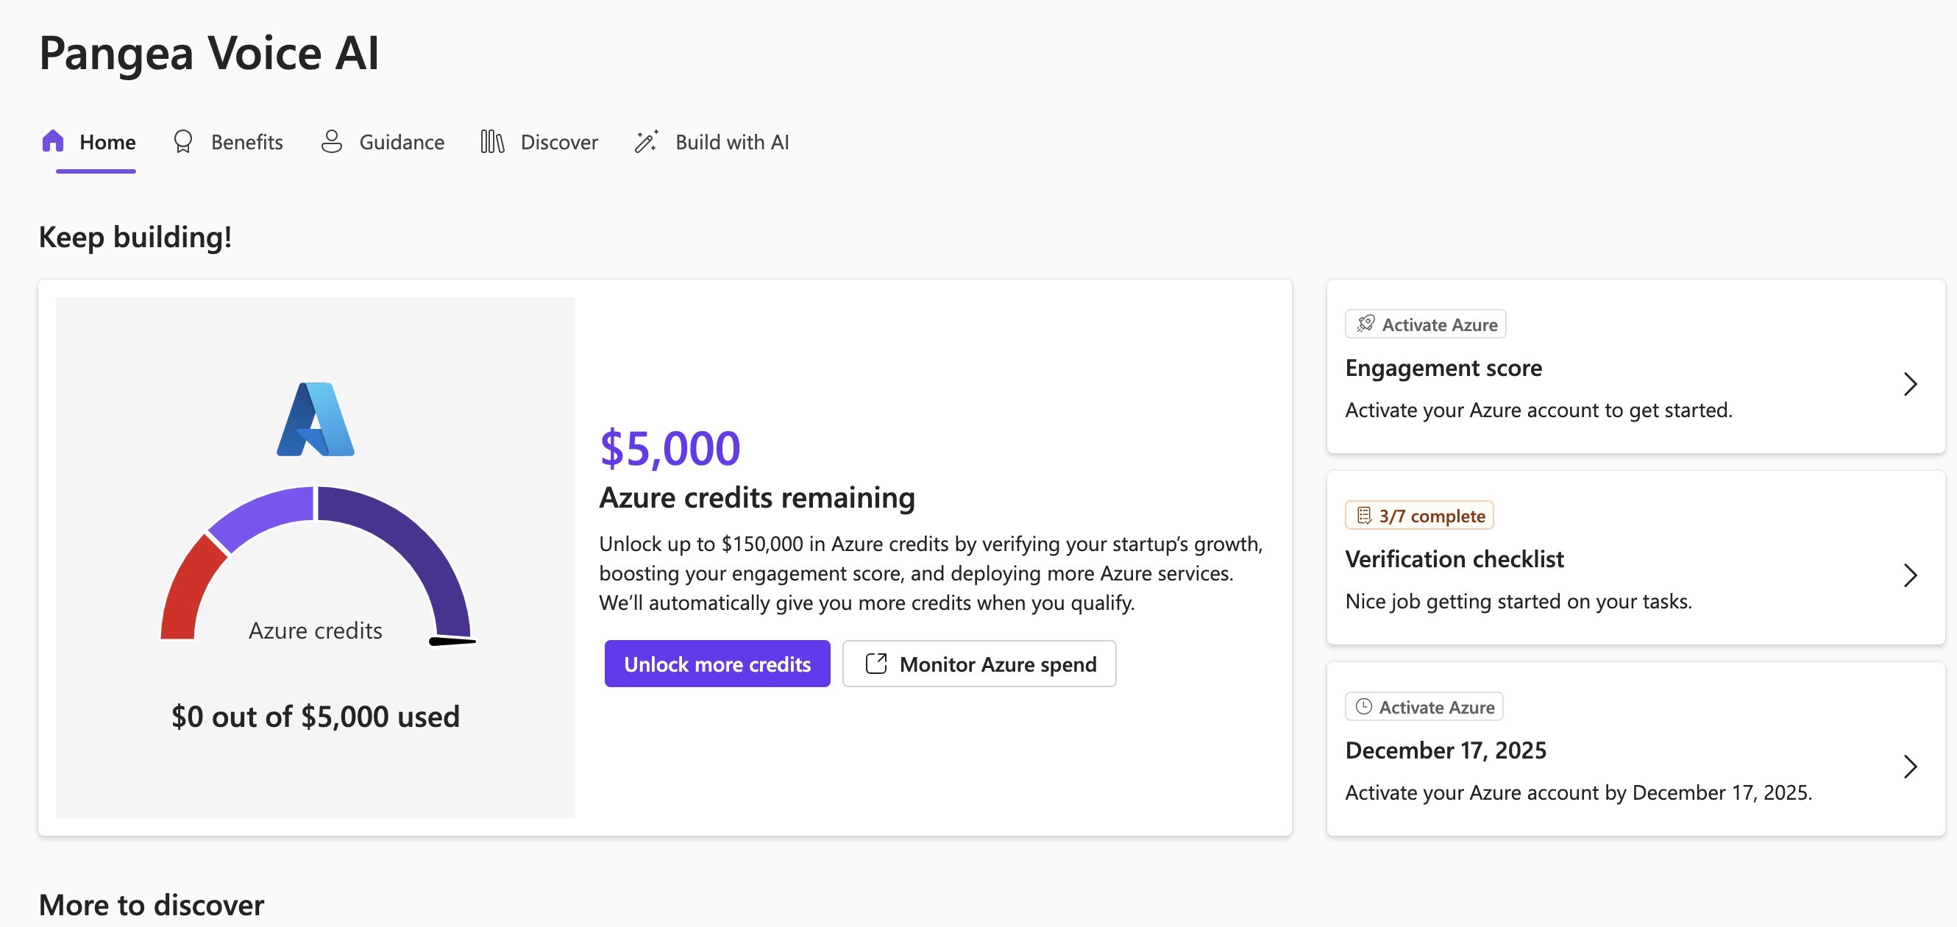The image size is (1957, 927).
Task: Open the Benefits tab
Action: point(228,142)
